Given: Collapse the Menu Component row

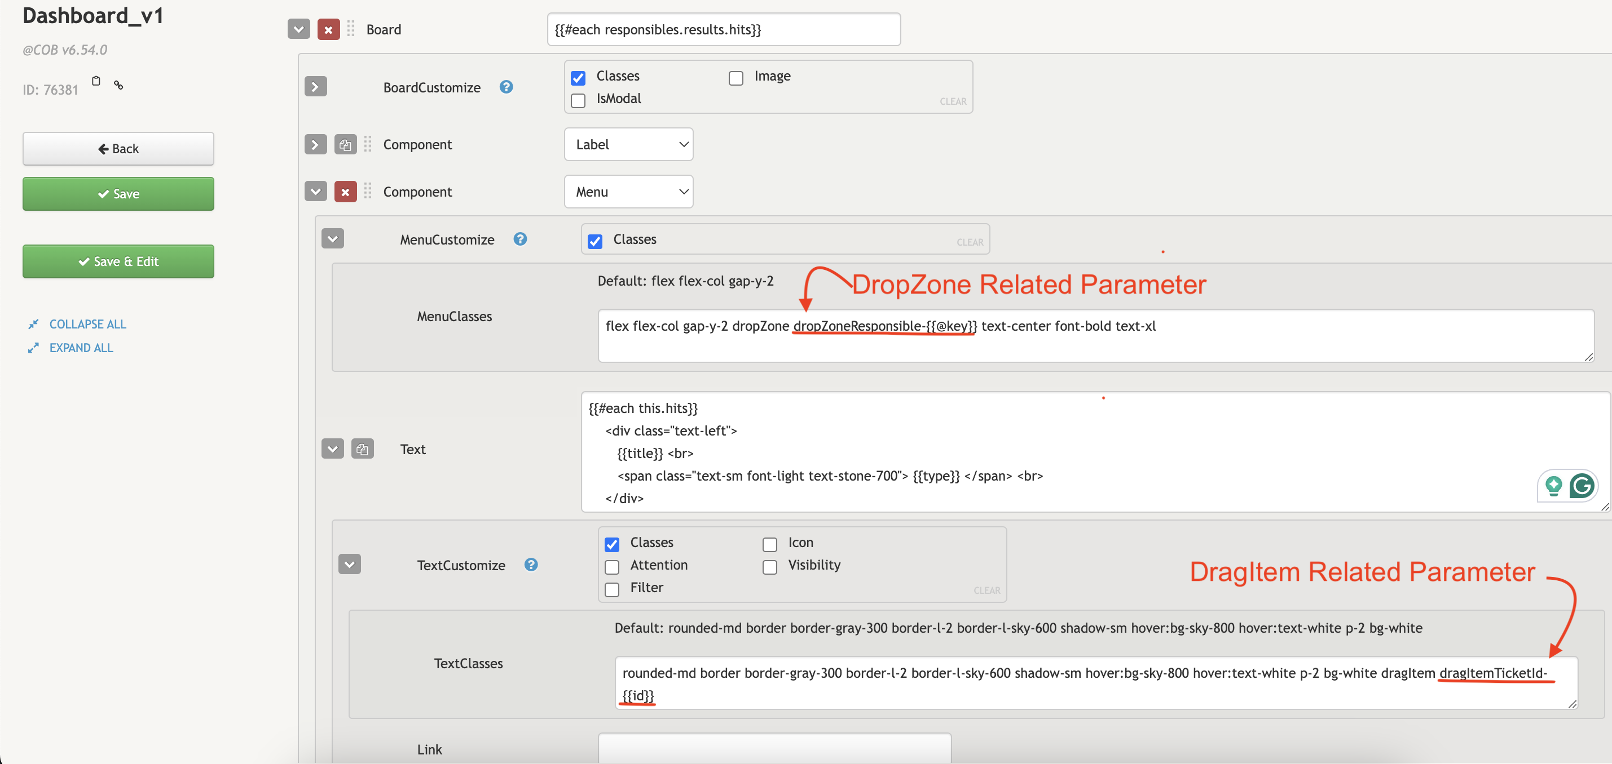Looking at the screenshot, I should [315, 192].
